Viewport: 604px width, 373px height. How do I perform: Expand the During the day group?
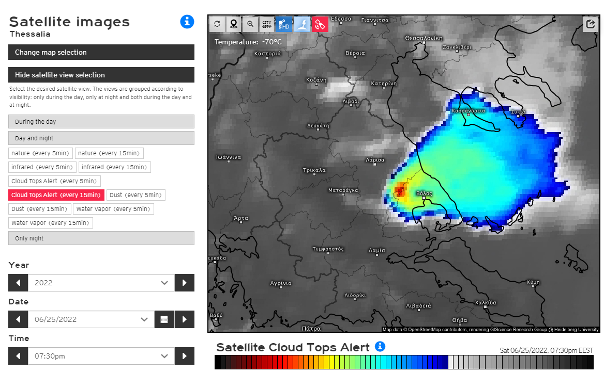tap(101, 122)
